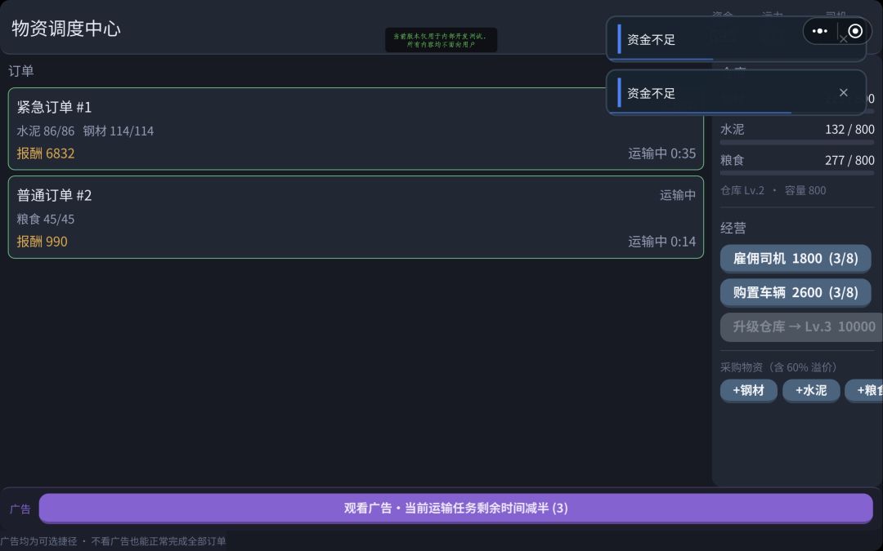Click the 粮食 stock value 277 / 800

click(849, 160)
